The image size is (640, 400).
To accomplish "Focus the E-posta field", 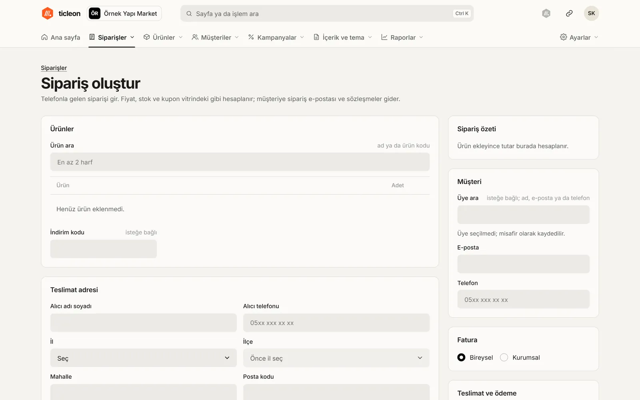I will tap(524, 264).
